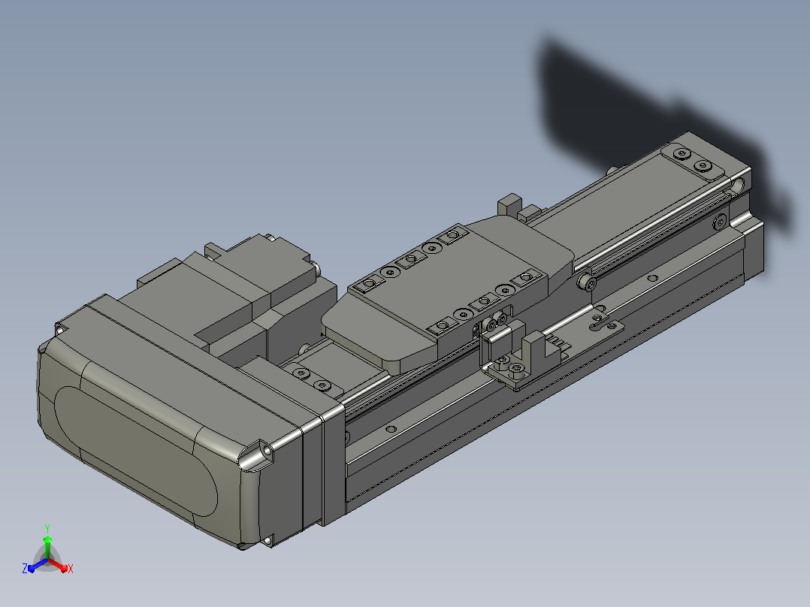Select the oval recessed face on the motor end cover
The image size is (810, 607).
pos(136,451)
